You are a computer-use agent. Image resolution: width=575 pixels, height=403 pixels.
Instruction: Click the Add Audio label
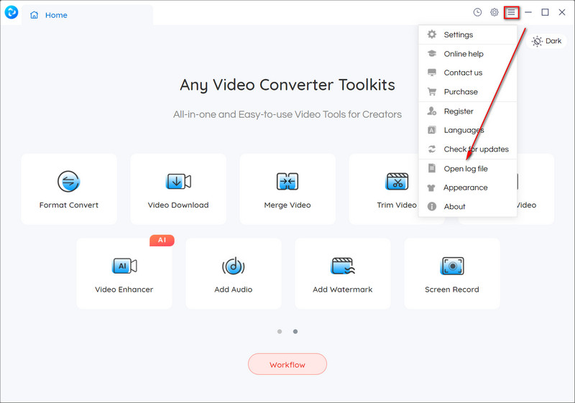click(x=233, y=289)
